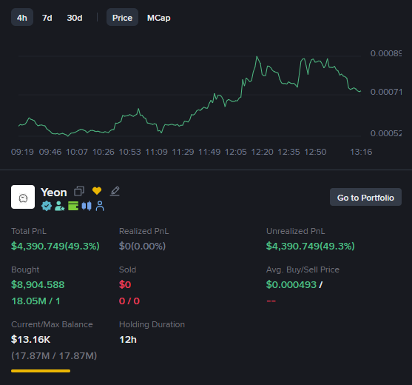Click Holding Duration value 12h
412x385 pixels.
128,340
